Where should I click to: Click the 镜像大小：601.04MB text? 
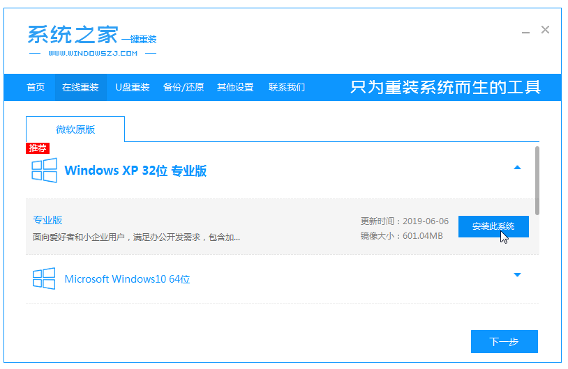tap(402, 236)
